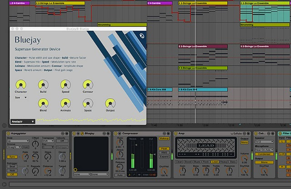This screenshot has width=291, height=189.
Task: Toggle the Arpeggiator device activator
Action: [8, 134]
